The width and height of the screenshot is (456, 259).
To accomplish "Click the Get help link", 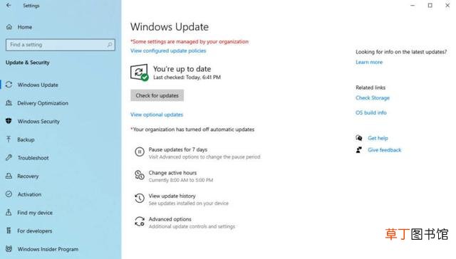I will 378,138.
